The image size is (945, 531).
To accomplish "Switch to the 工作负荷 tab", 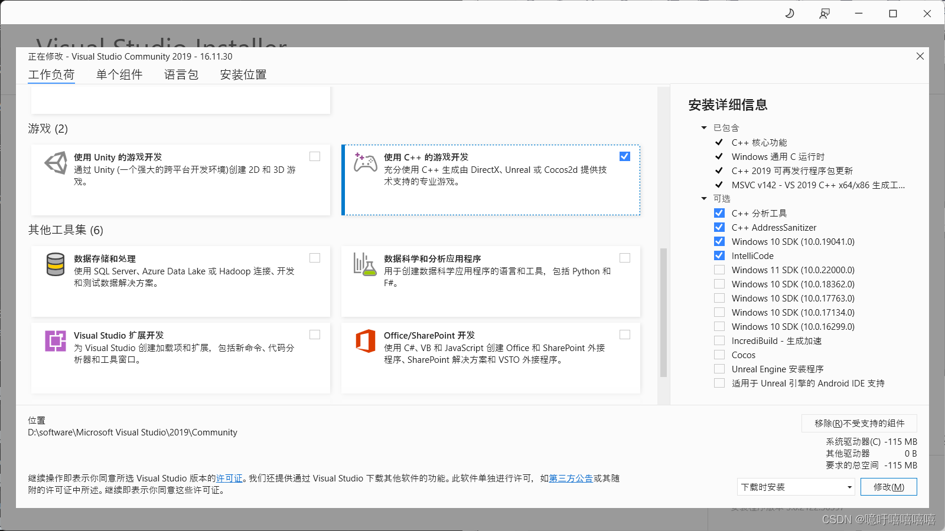I will (x=51, y=75).
